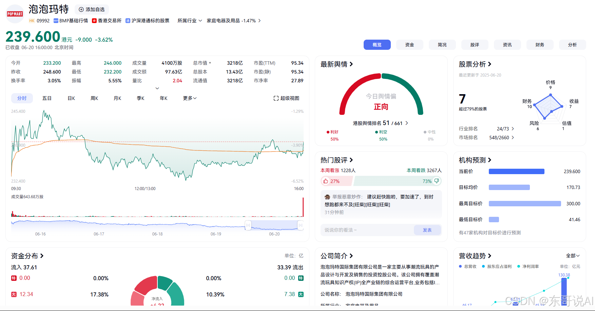
Task: Click the stock analysis radar chart
Action: [550, 107]
